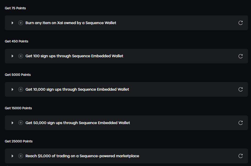Click status circle on 50,000 sign ups quest

pyautogui.click(x=21, y=123)
